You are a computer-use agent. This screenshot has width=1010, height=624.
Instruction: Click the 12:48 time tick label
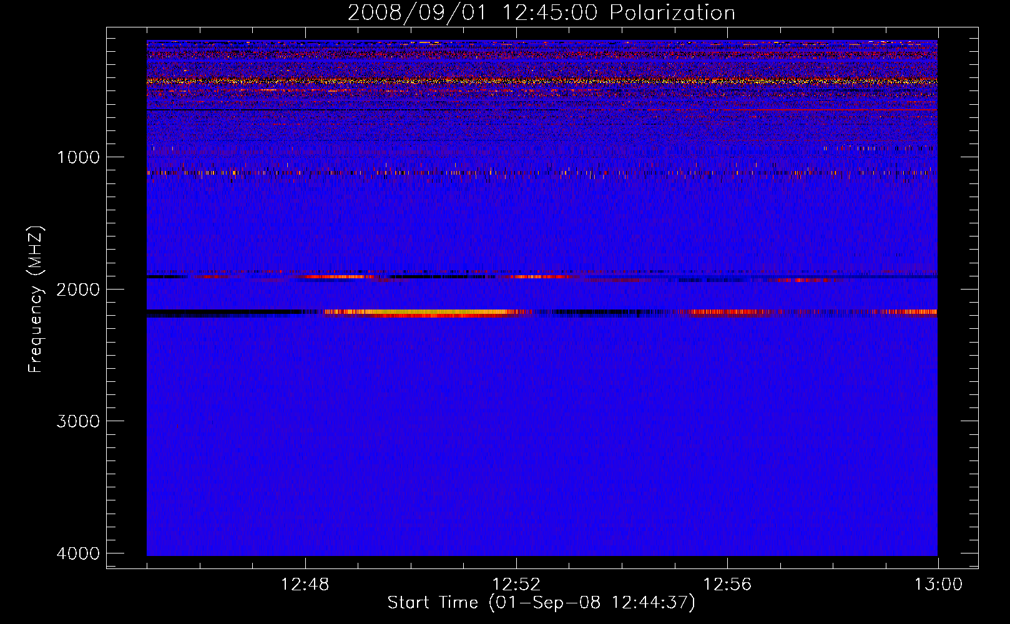(305, 585)
